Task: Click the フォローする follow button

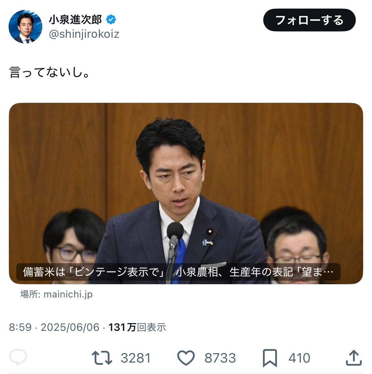Action: 309,20
